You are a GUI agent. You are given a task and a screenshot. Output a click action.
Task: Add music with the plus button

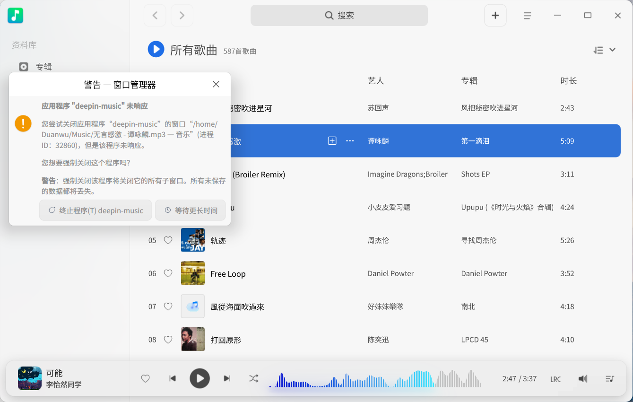pos(495,16)
